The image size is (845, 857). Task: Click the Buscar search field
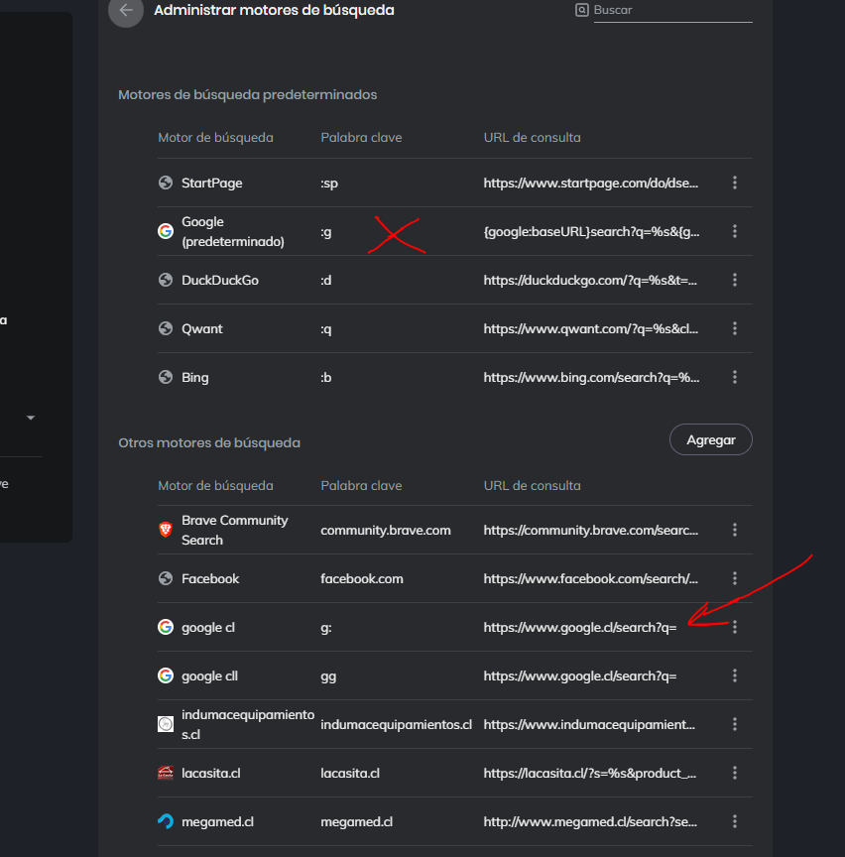coord(671,10)
